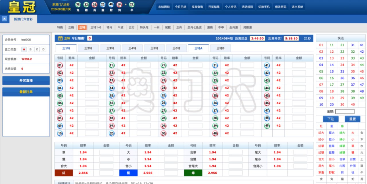Select number ball 01 in the betting grid

[x=60, y=65]
